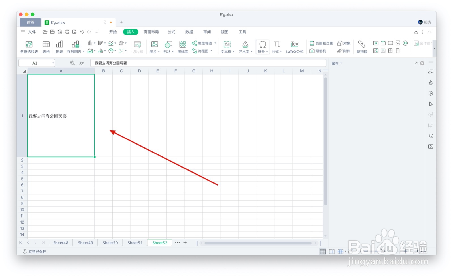Click the 文档已保护 document protected status

click(x=34, y=251)
